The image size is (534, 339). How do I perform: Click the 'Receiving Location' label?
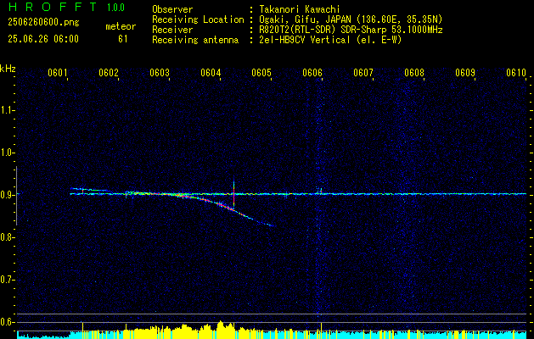(198, 19)
